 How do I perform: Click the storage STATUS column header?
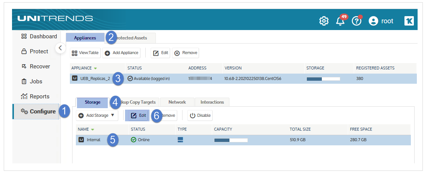138,129
